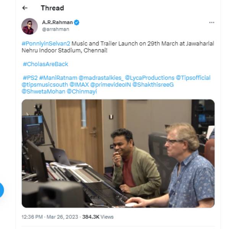This screenshot has height=229, width=229.
Task: Visit the @madrastalkies_ mention
Action: pos(101,78)
